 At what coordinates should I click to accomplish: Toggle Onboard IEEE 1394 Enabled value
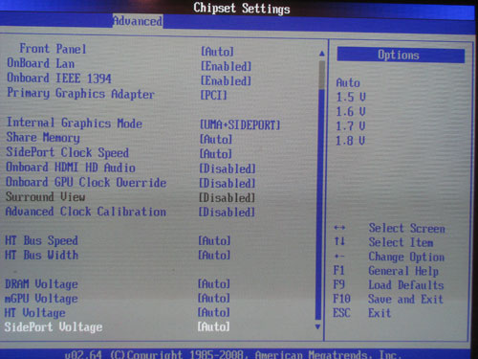click(x=226, y=80)
